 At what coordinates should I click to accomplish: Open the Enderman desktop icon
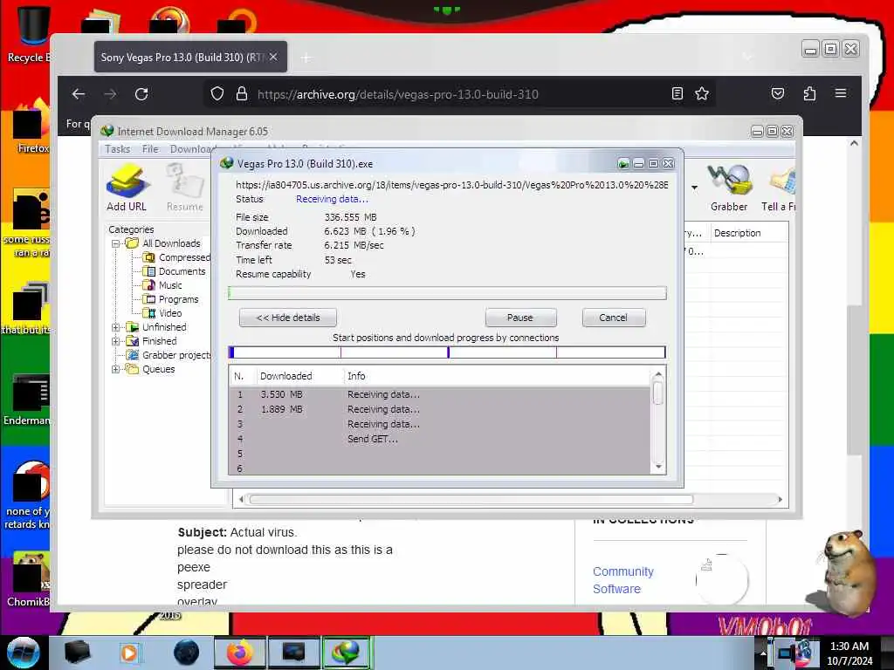coord(27,399)
